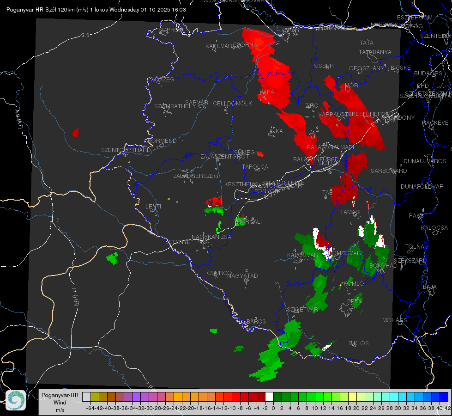Click the RACKEVE city label
Image resolution: width=452 pixels, height=416 pixels.
pos(435,123)
